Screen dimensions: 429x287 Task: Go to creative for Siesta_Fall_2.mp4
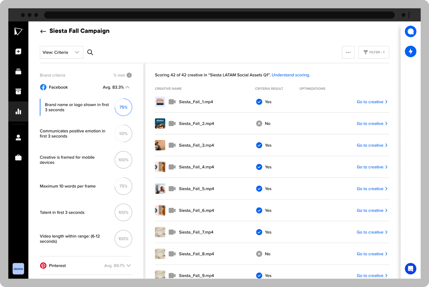pyautogui.click(x=372, y=124)
